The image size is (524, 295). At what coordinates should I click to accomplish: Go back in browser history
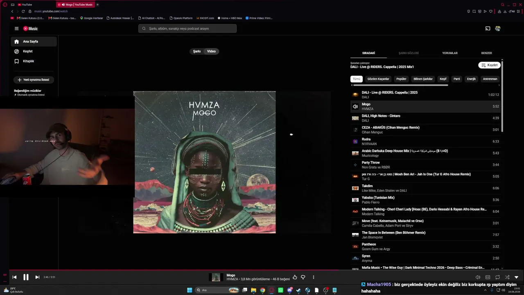[13, 11]
